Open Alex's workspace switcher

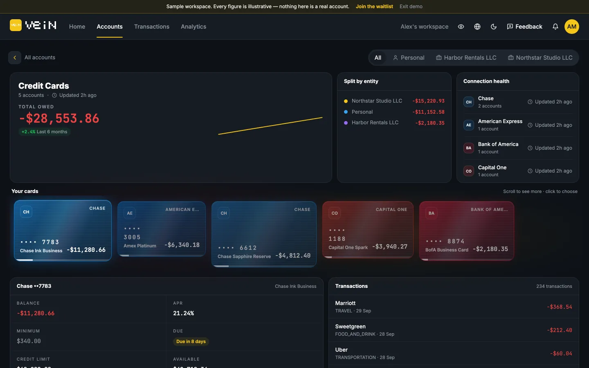click(x=425, y=27)
